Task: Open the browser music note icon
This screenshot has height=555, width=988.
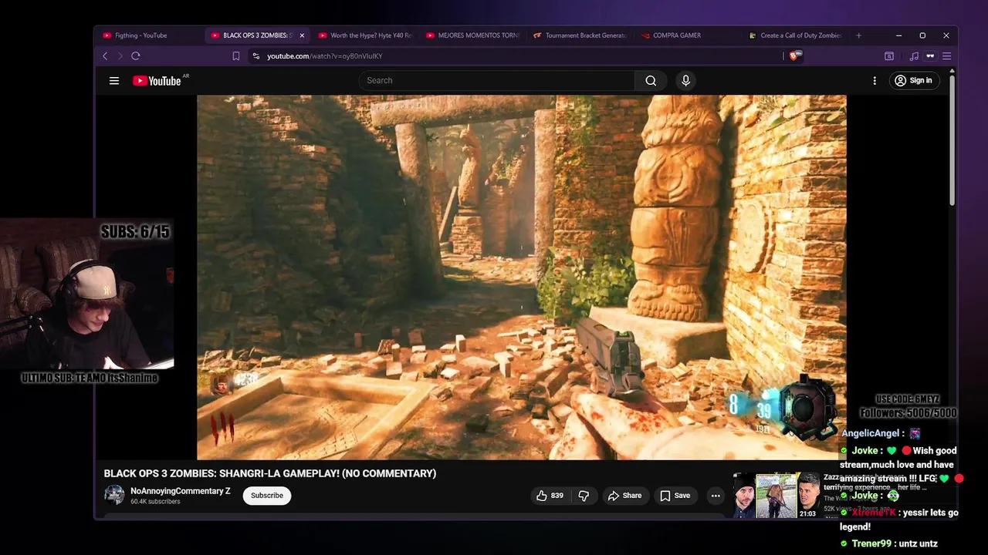Action: click(914, 55)
